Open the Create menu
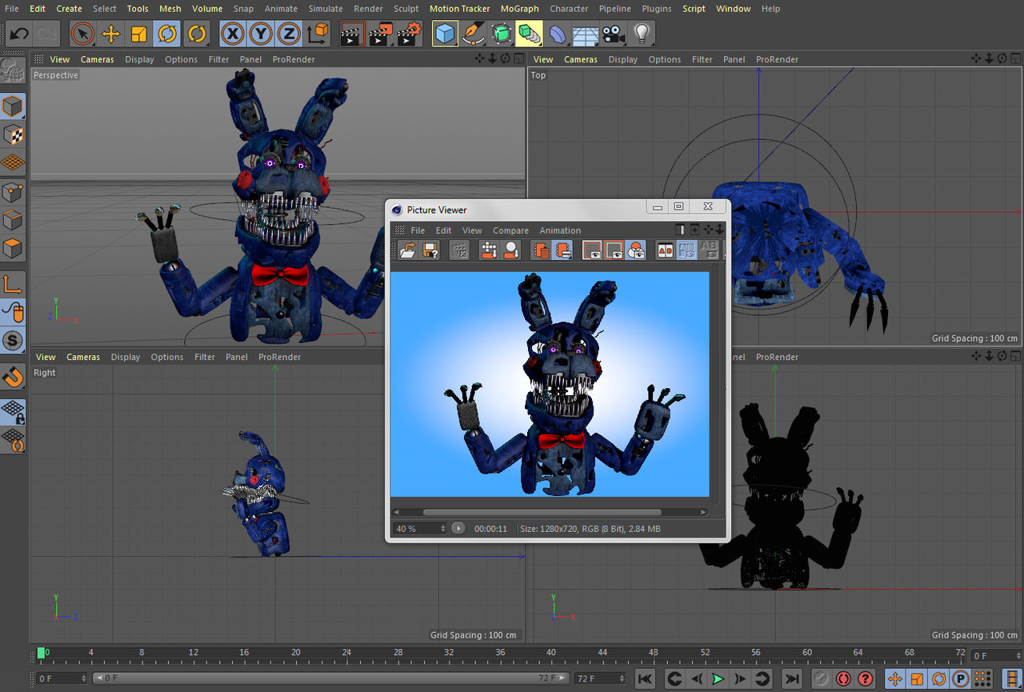 coord(69,9)
